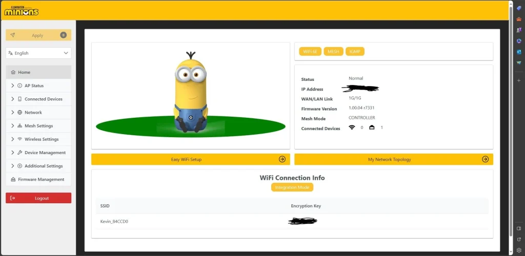Screen dimensions: 525x256
Task: Click the Integration Mode badge
Action: coord(292,187)
